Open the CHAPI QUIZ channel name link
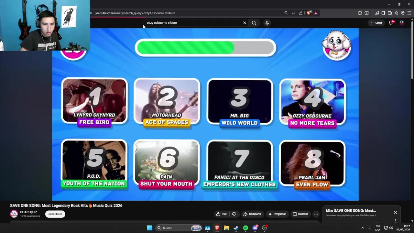The width and height of the screenshot is (414, 233). tap(28, 212)
